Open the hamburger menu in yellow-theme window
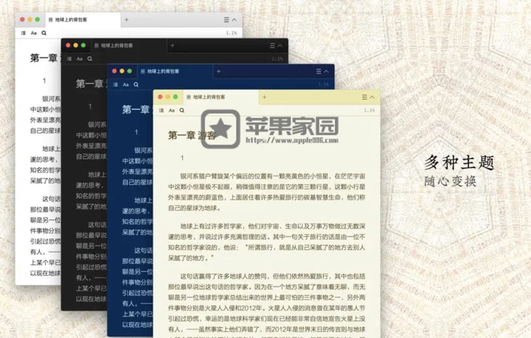 [365, 97]
